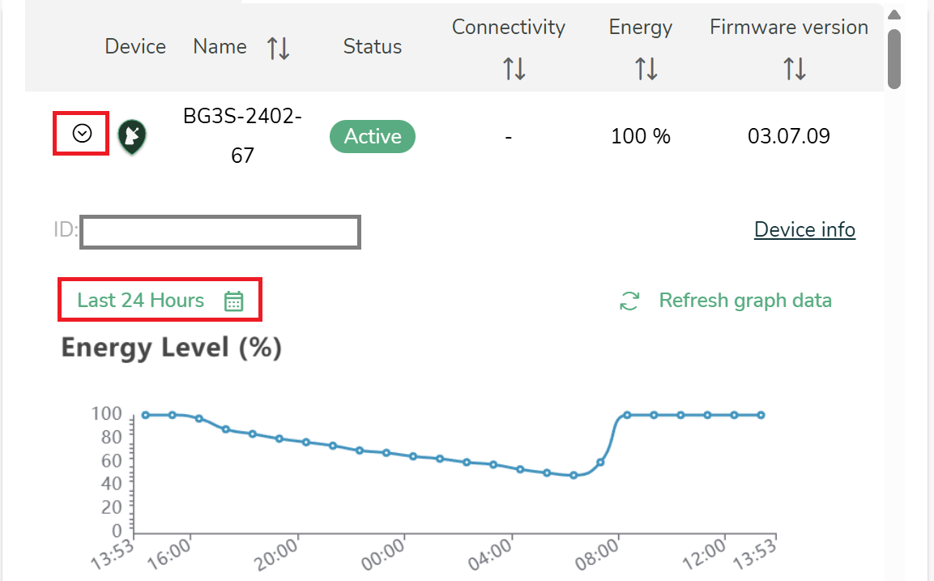The image size is (934, 581).
Task: Select the device ID field
Action: click(220, 232)
